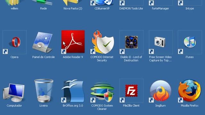The width and height of the screenshot is (205, 115).
Task: Click the "Painel de Controle" text label
Action: pyautogui.click(x=44, y=57)
